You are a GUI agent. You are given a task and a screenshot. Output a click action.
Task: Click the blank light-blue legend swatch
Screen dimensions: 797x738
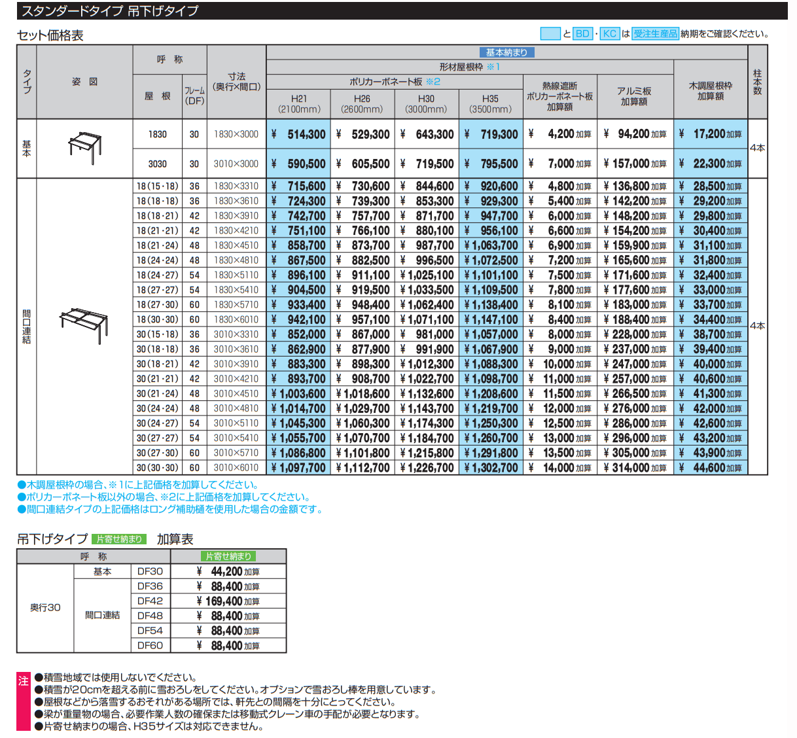pos(550,34)
